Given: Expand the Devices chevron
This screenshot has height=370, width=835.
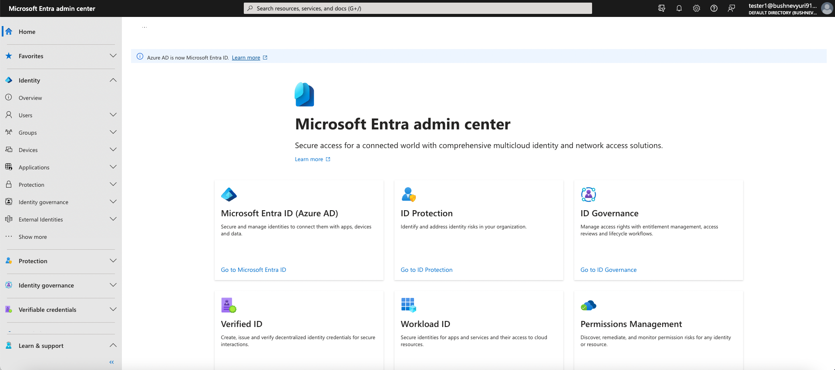Looking at the screenshot, I should click(x=113, y=149).
